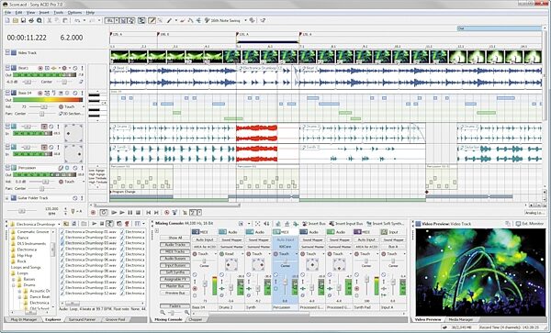
Task: Click the Record button in transport bar
Action: 93,212
